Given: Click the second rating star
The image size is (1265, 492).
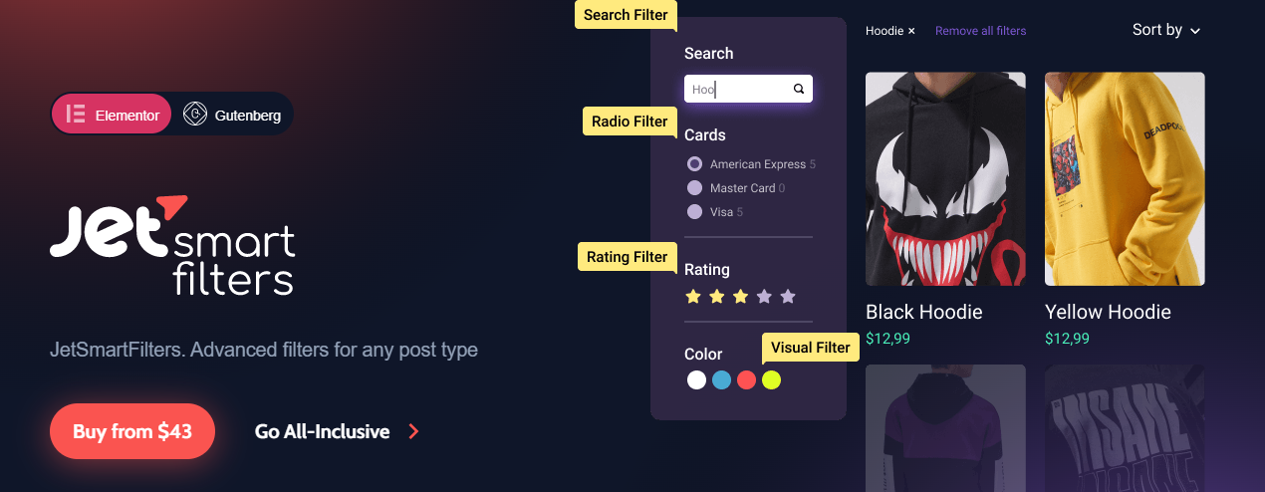Looking at the screenshot, I should pos(717,297).
